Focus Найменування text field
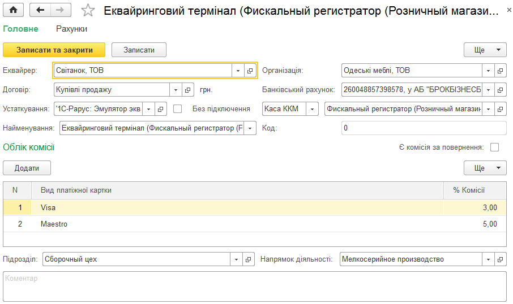The height and width of the screenshot is (304, 513). (x=152, y=128)
